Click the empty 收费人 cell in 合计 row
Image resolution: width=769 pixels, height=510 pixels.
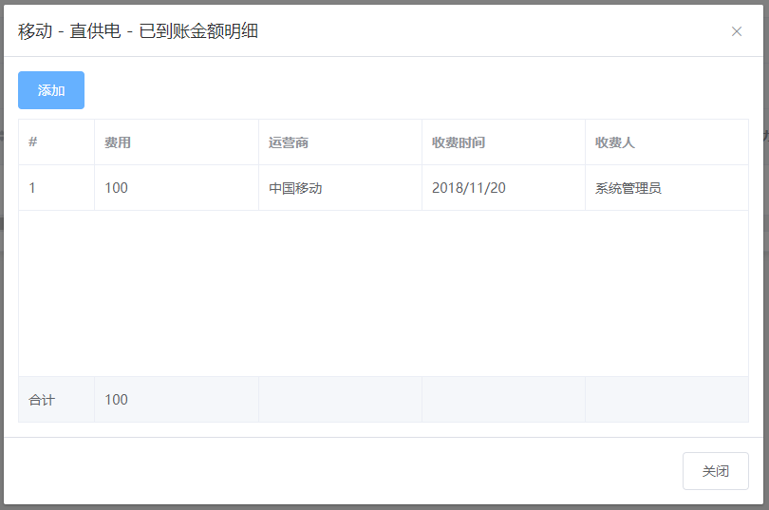666,400
